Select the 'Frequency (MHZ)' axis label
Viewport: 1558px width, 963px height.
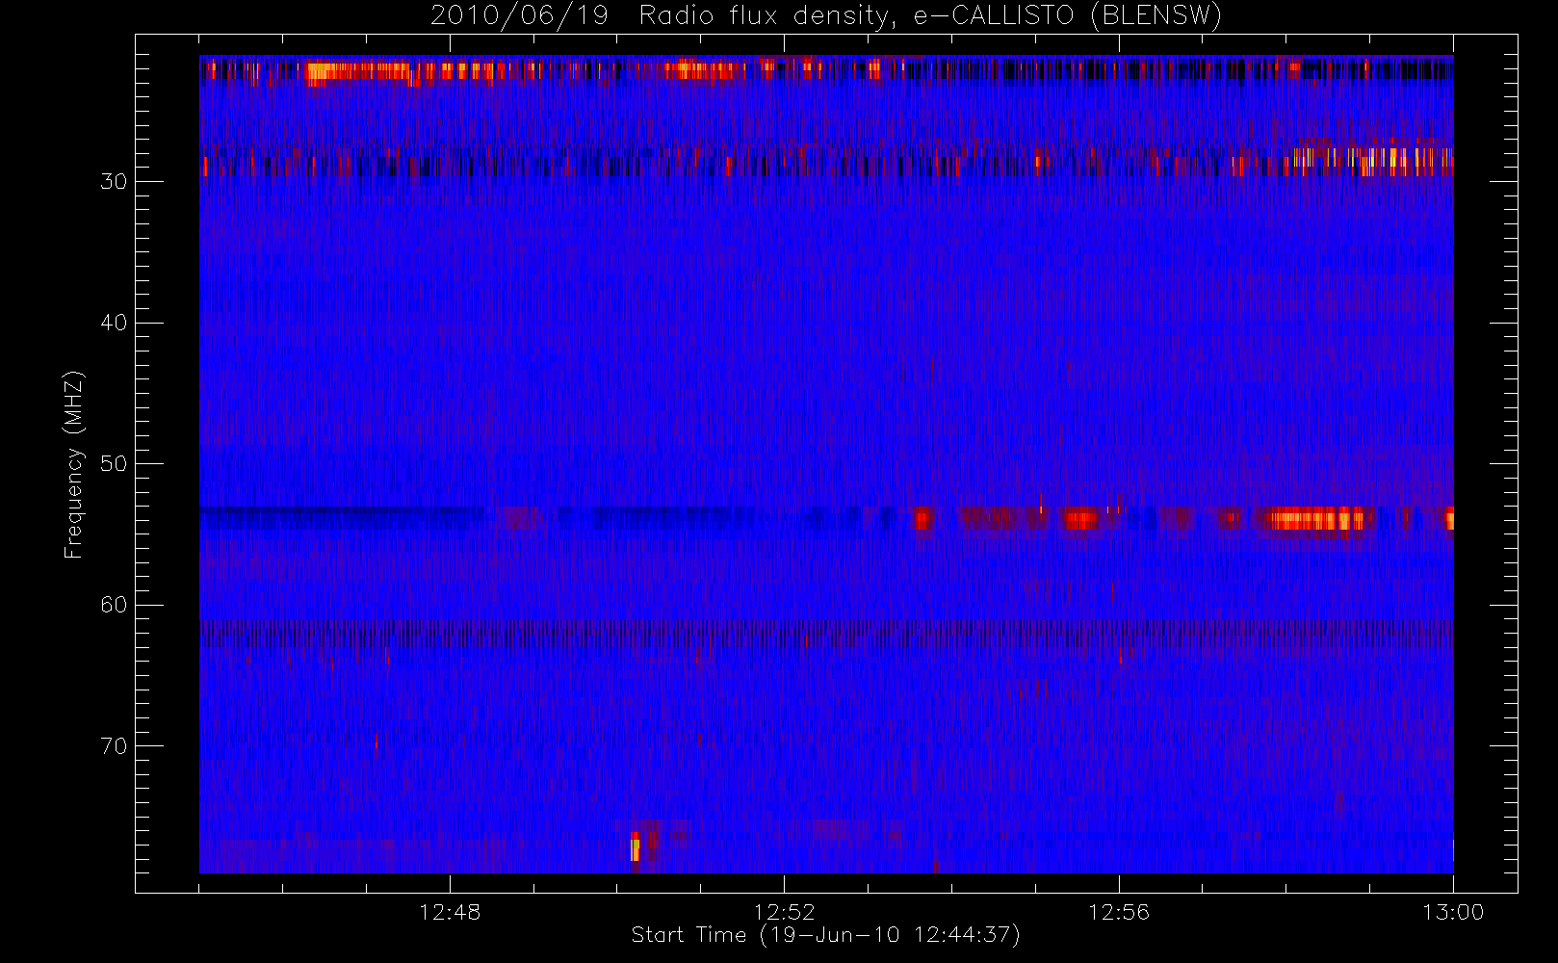pos(73,464)
